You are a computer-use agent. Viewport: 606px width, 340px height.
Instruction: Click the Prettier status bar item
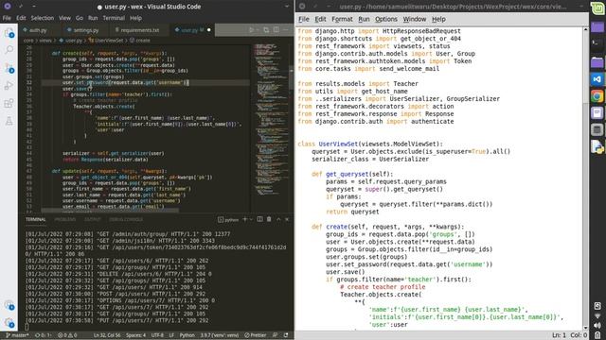(x=255, y=335)
